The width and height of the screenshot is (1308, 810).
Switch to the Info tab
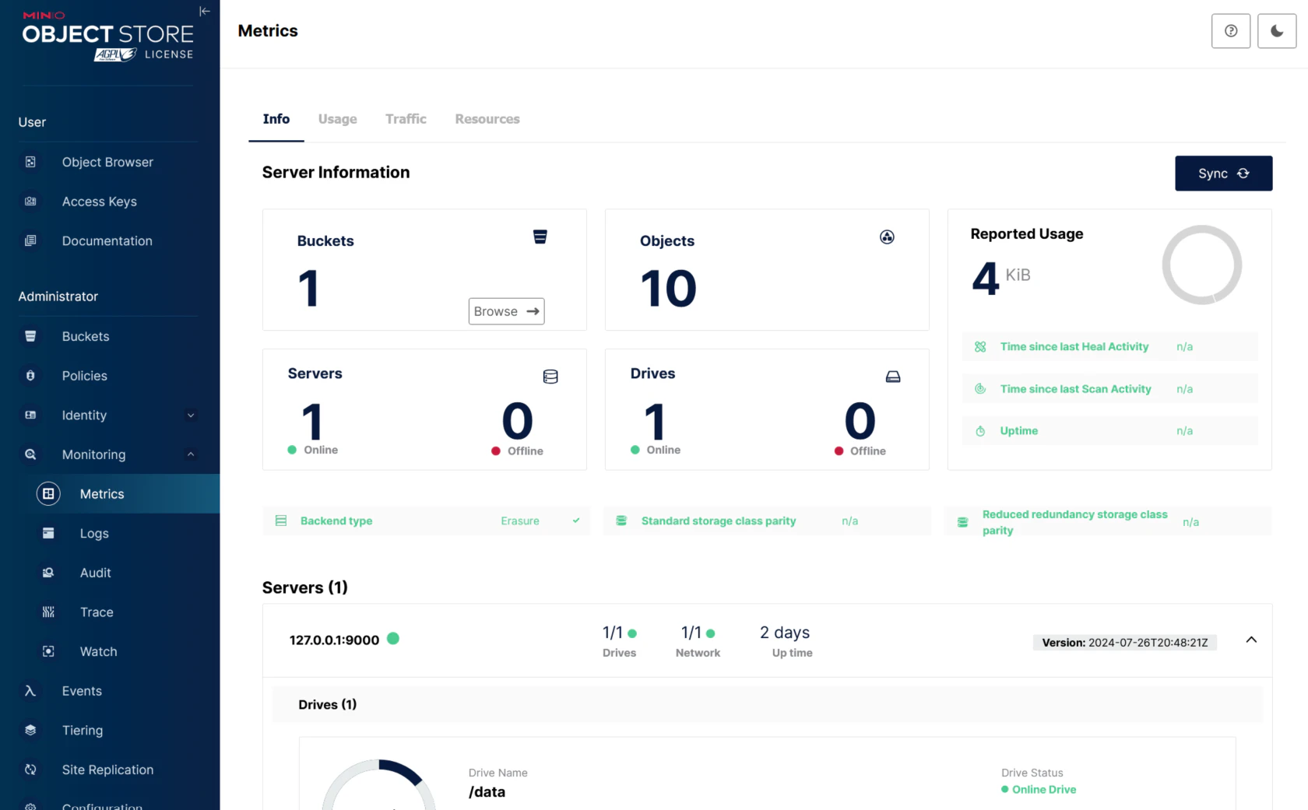click(x=276, y=119)
